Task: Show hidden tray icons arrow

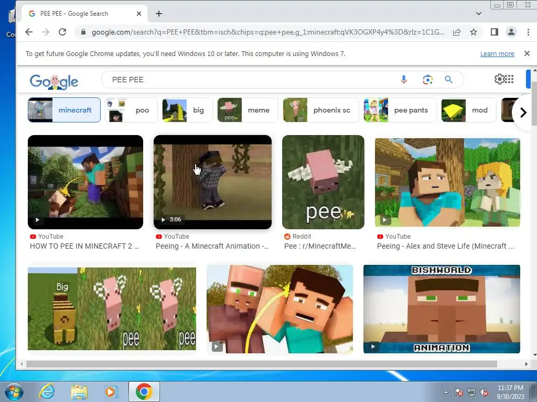Action: [x=446, y=392]
